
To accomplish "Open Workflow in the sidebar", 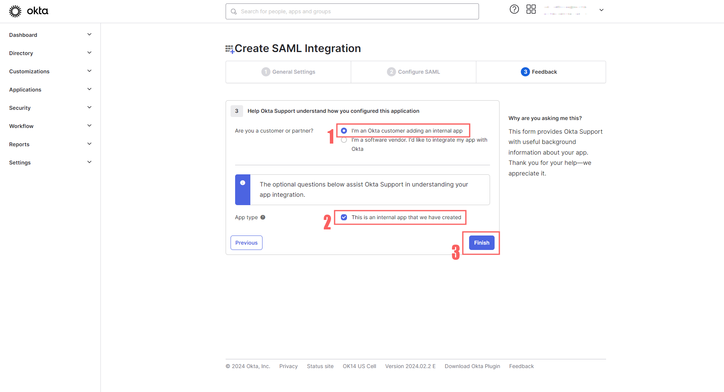I will click(21, 126).
